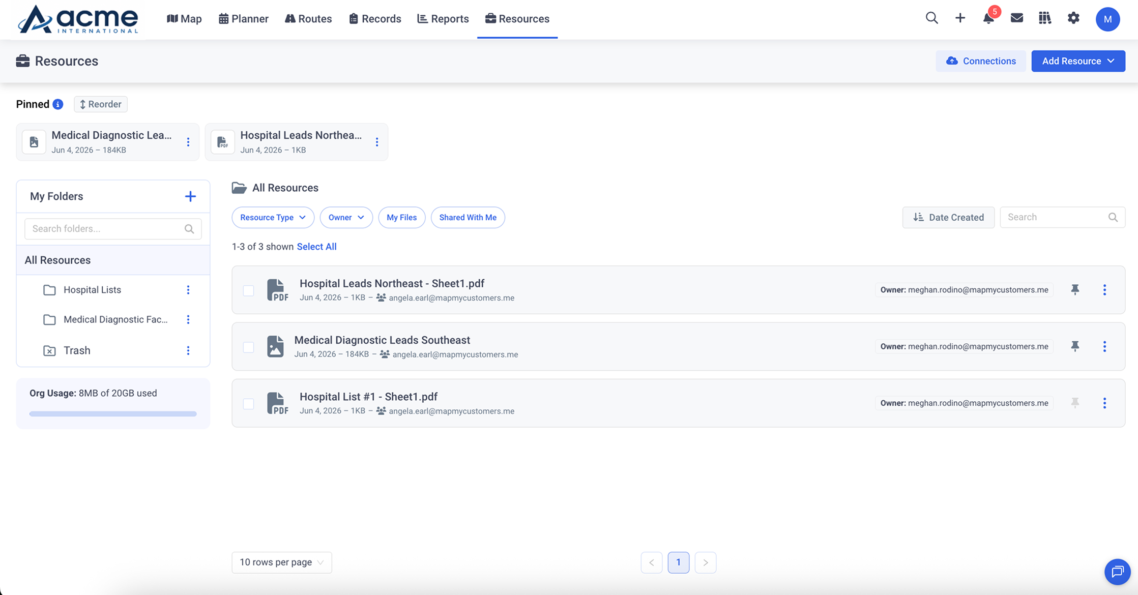Open notifications bell with 5 badge
Image resolution: width=1138 pixels, height=595 pixels.
(x=988, y=18)
